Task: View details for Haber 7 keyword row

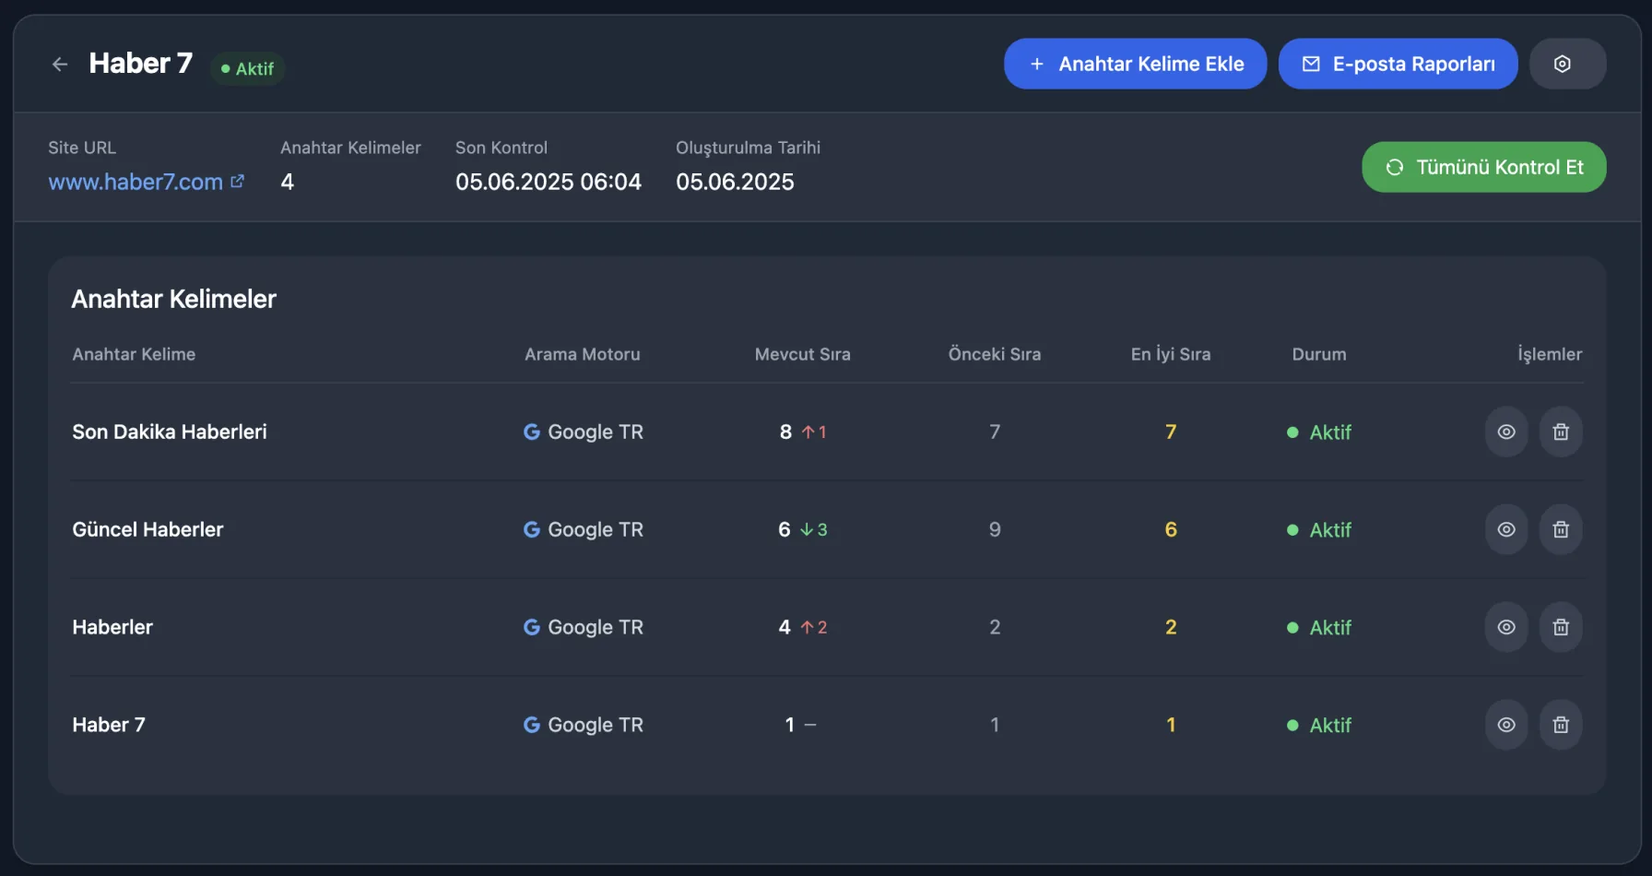Action: pyautogui.click(x=1505, y=725)
